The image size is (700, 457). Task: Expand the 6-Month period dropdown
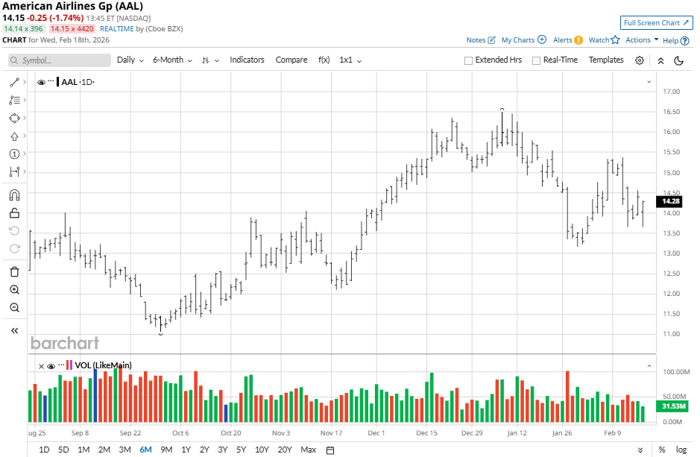pyautogui.click(x=172, y=60)
